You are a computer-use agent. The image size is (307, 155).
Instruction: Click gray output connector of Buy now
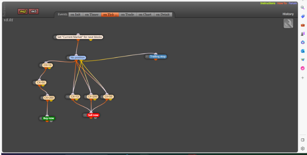(51, 121)
